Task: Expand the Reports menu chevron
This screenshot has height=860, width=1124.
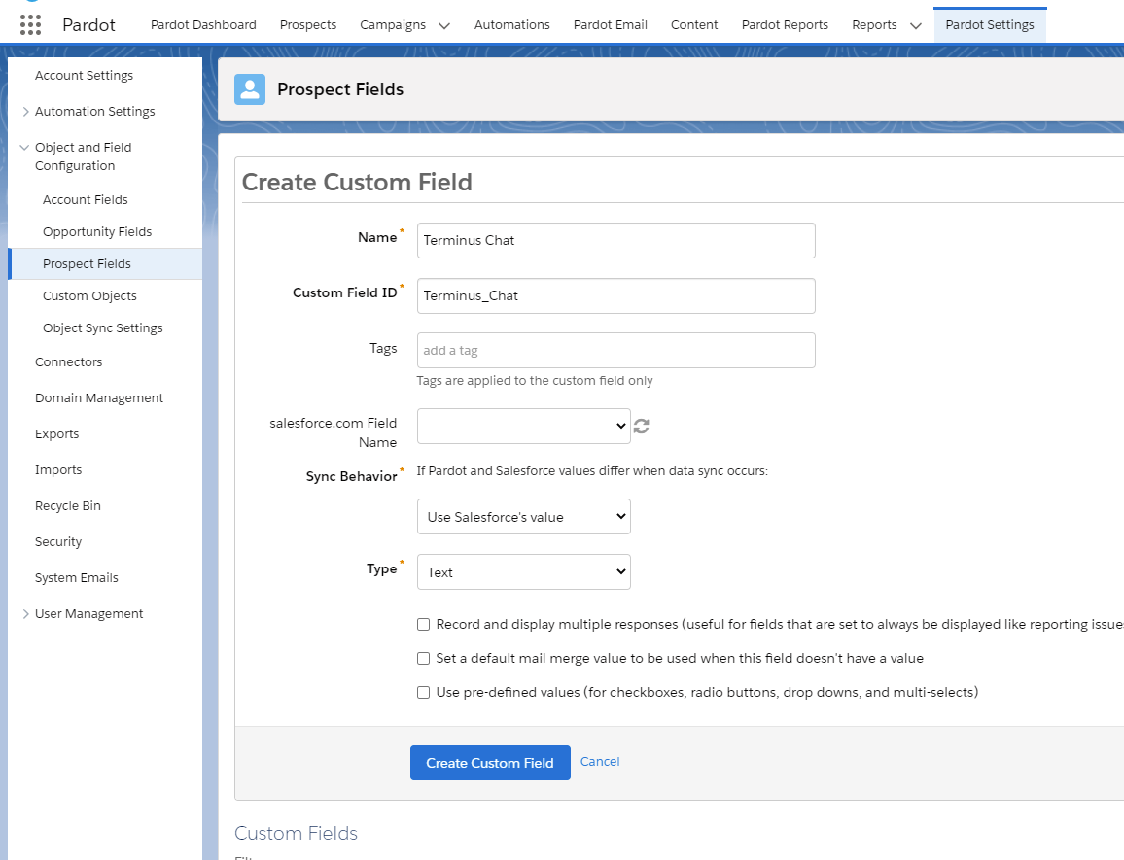Action: coord(915,26)
